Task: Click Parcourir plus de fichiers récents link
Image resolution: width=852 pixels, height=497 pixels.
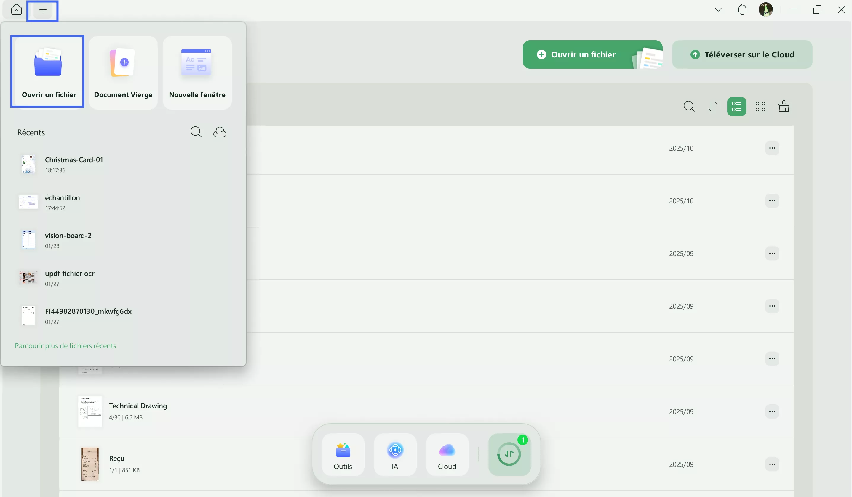Action: (65, 345)
